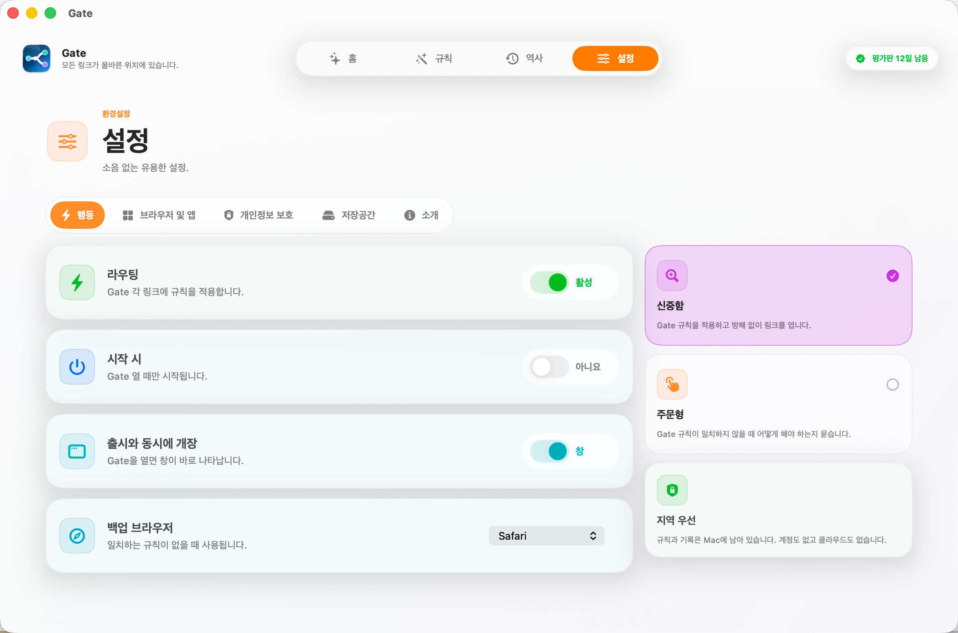The image size is (958, 633).
Task: Click the 평가판 12일 남음 trial button
Action: coord(892,58)
